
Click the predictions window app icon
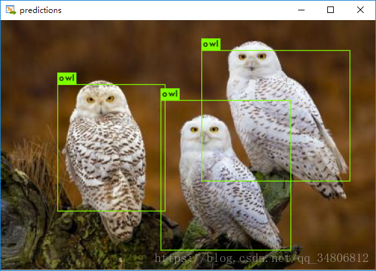(x=11, y=10)
